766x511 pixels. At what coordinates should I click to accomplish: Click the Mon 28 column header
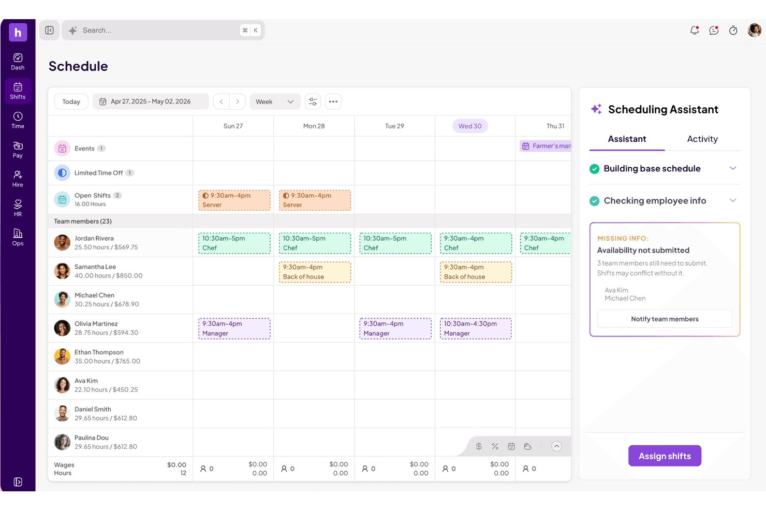pyautogui.click(x=314, y=126)
